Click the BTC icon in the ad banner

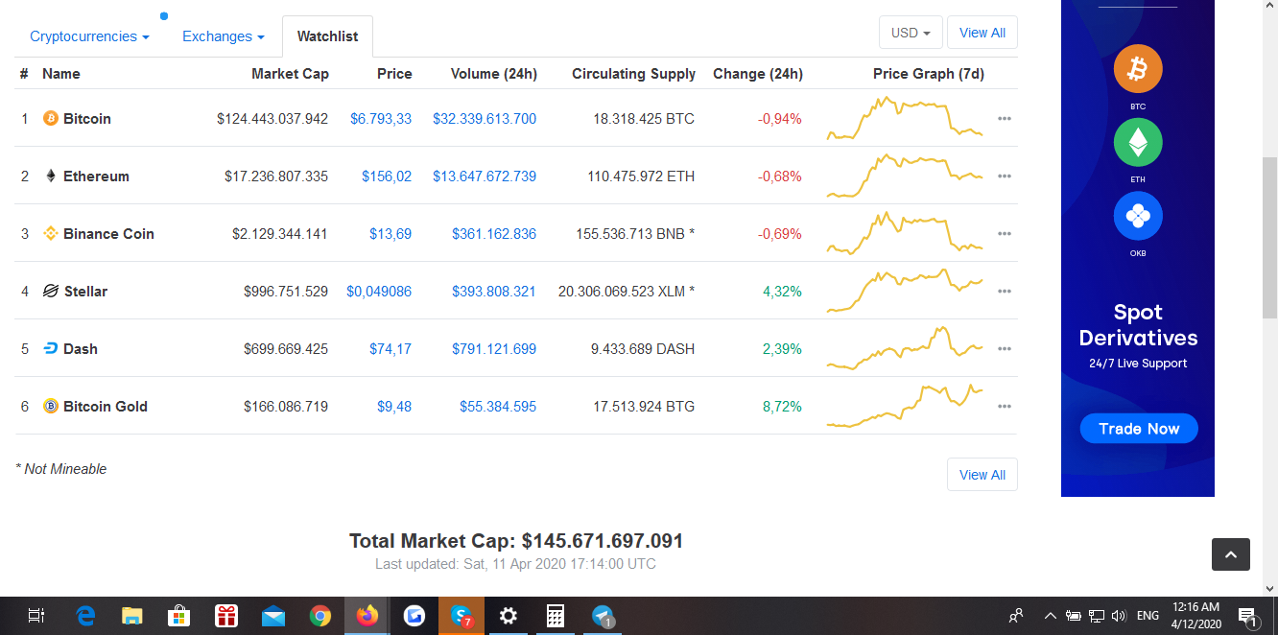point(1138,69)
